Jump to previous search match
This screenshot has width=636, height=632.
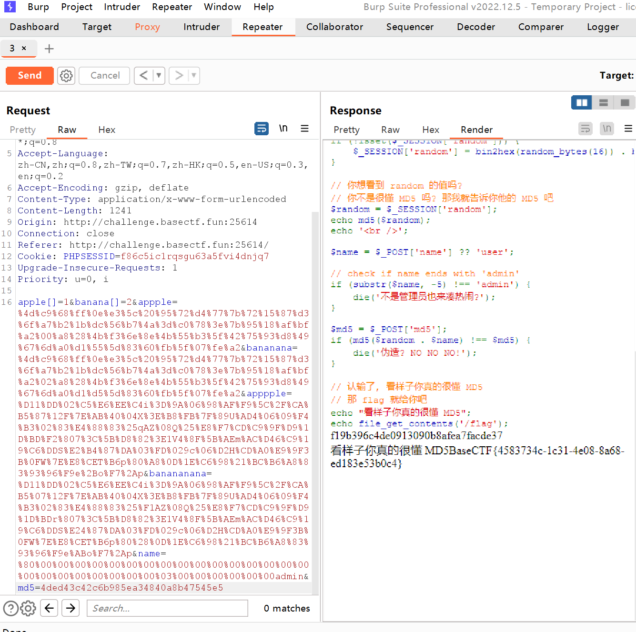click(49, 608)
